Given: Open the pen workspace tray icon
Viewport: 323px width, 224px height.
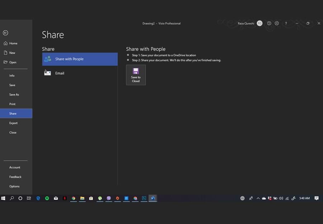Looking at the screenshot, I should [294, 198].
